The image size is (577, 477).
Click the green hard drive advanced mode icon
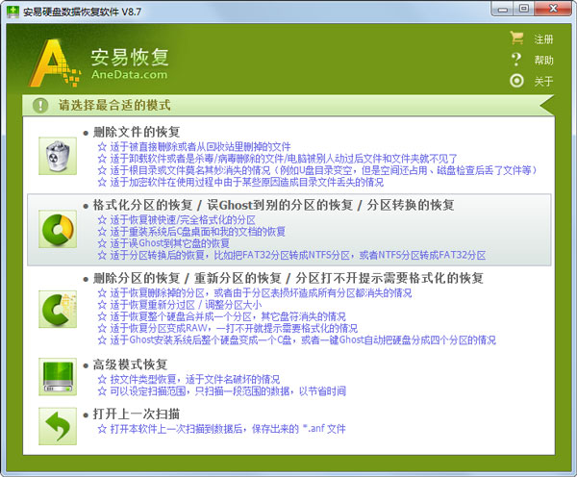point(56,375)
